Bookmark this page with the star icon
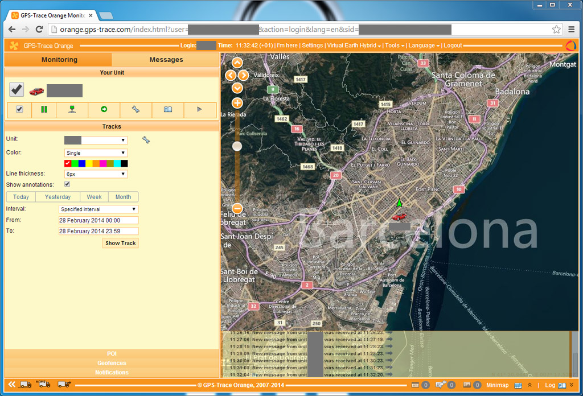This screenshot has height=396, width=583. click(556, 30)
